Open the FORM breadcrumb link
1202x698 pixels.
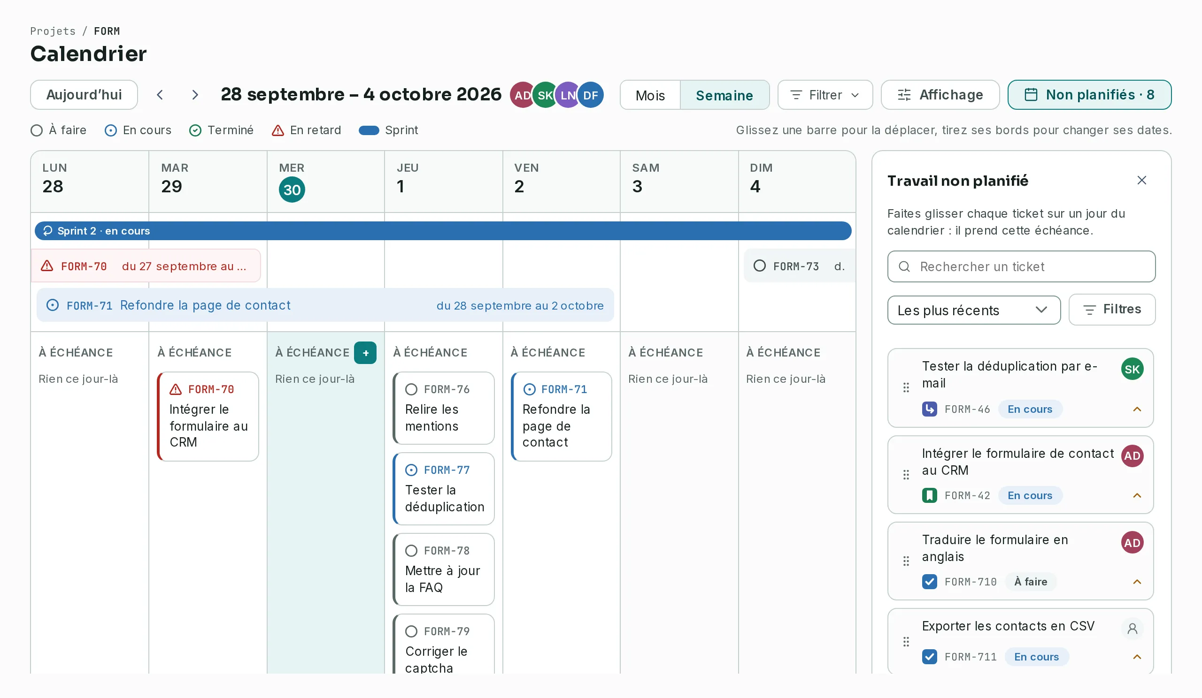pyautogui.click(x=107, y=31)
